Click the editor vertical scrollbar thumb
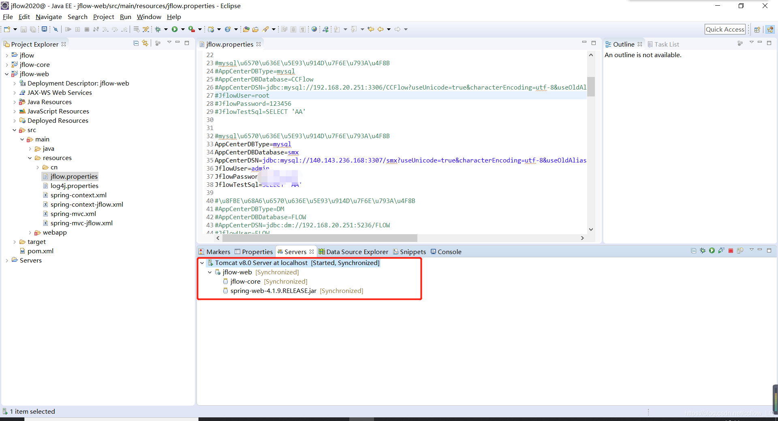 591,86
